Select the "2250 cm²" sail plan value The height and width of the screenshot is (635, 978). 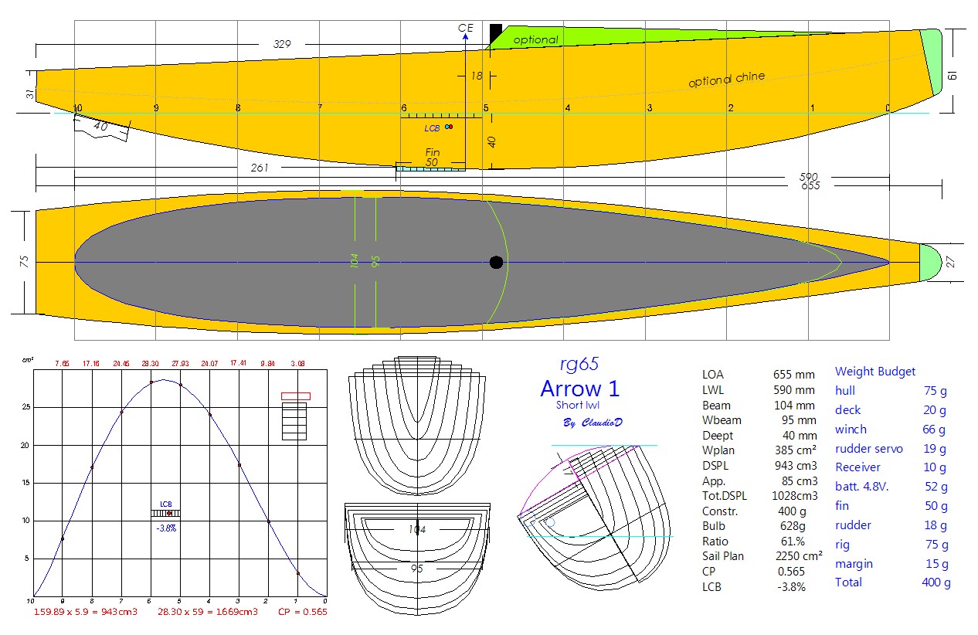click(798, 556)
